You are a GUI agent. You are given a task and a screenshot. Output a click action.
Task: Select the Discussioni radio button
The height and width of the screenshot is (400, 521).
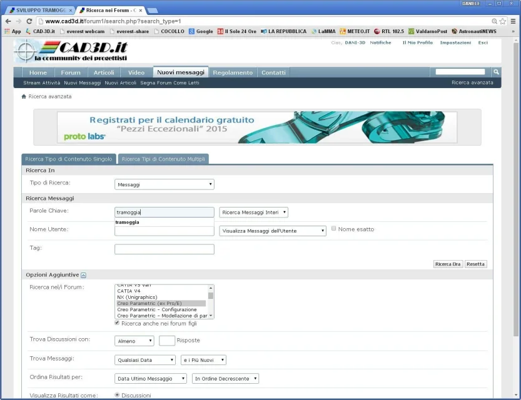117,395
